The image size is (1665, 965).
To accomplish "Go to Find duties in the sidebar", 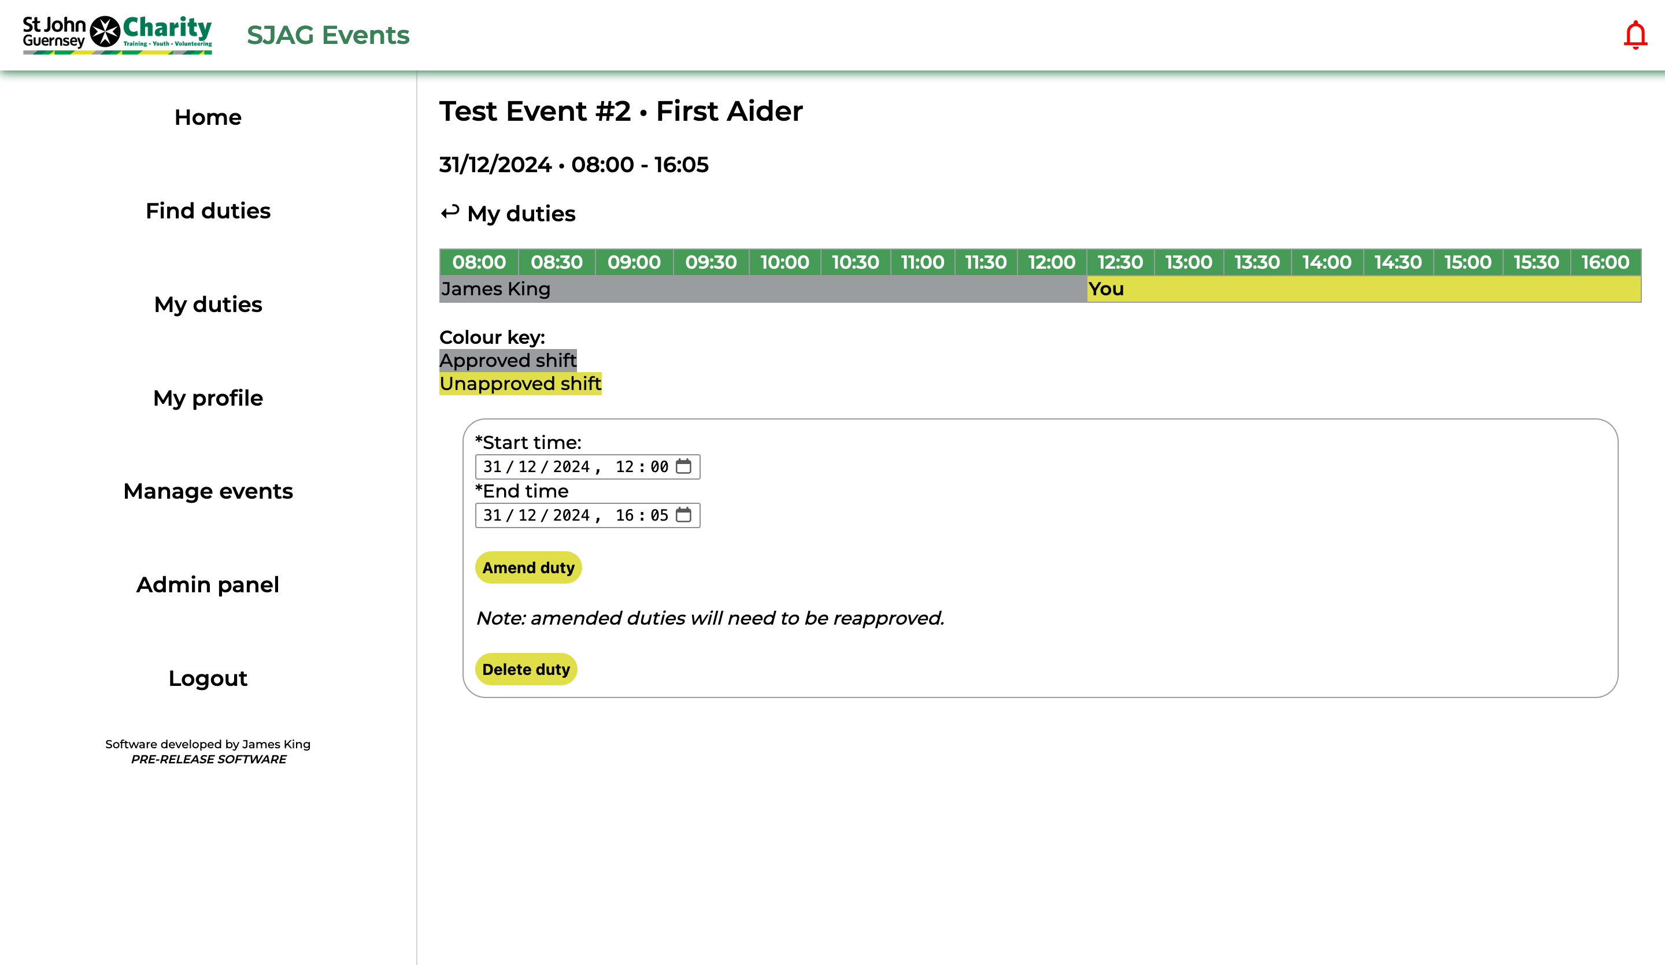I will click(208, 211).
